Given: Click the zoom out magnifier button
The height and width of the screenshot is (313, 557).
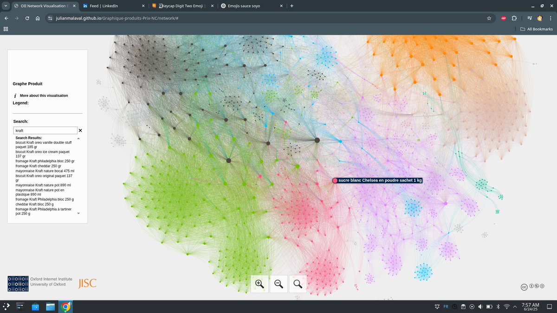Looking at the screenshot, I should [278, 284].
